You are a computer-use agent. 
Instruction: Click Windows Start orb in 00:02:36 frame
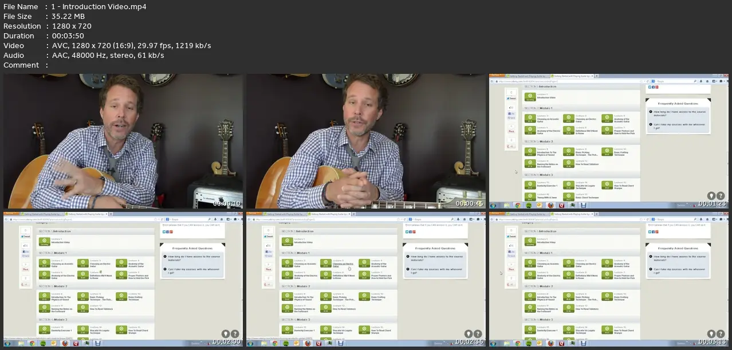pyautogui.click(x=250, y=343)
